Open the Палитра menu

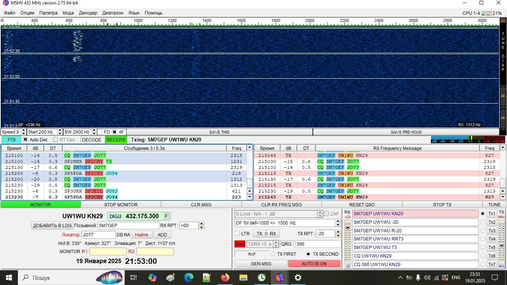[x=48, y=13]
